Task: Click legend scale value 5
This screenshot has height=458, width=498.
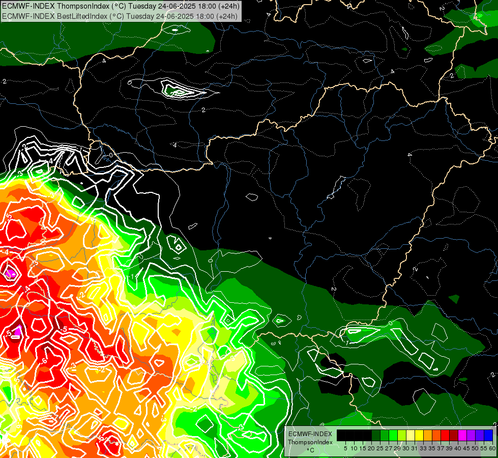Action: tap(345, 448)
